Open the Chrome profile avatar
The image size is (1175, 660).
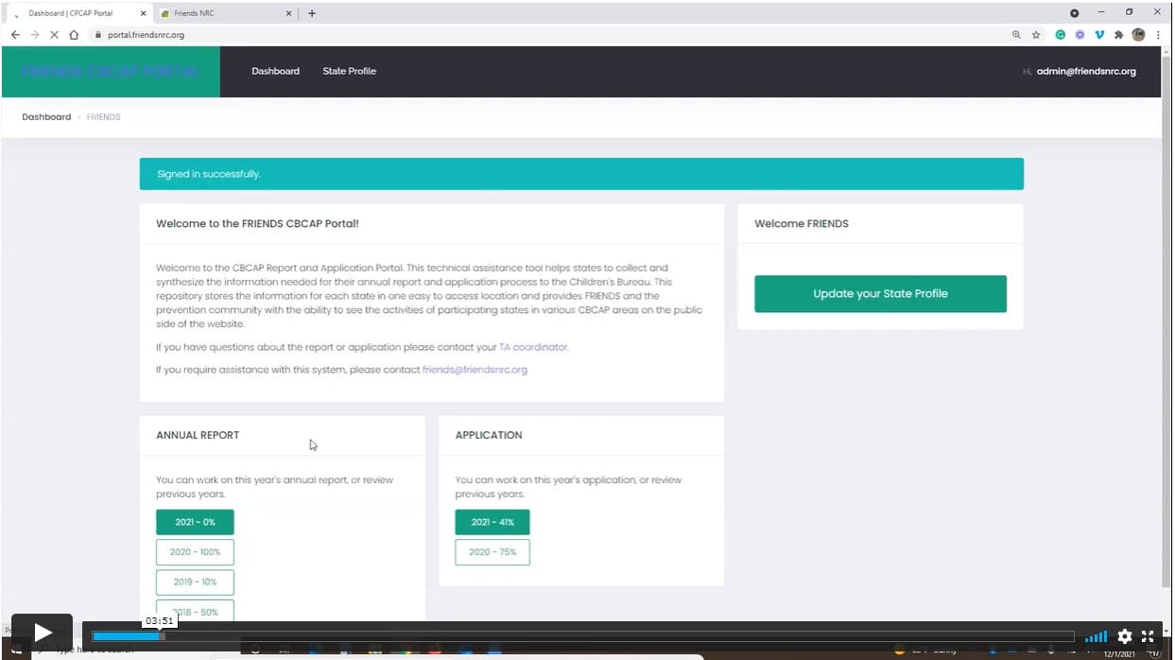1138,34
